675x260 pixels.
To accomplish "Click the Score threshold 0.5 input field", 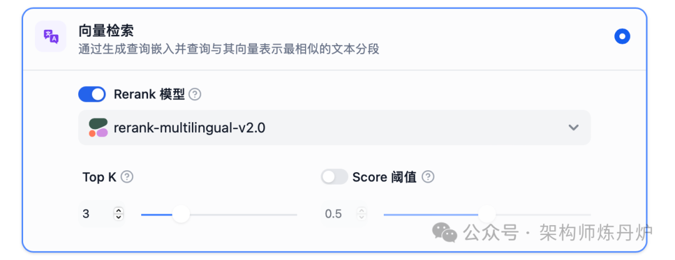I will pos(336,214).
